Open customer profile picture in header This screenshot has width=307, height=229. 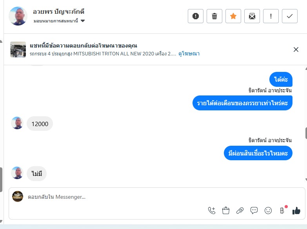click(x=18, y=16)
